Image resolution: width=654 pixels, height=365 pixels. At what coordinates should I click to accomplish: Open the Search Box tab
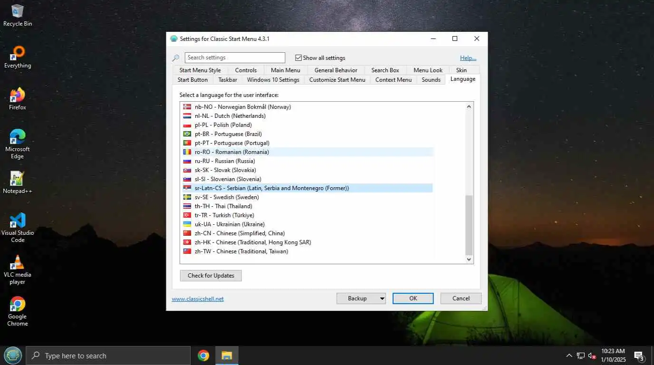tap(385, 70)
